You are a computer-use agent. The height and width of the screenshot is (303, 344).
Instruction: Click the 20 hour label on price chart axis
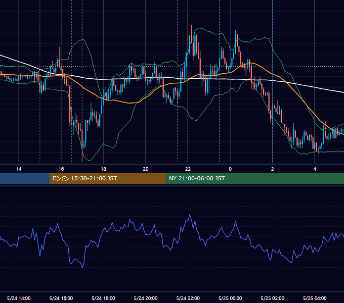pos(146,169)
